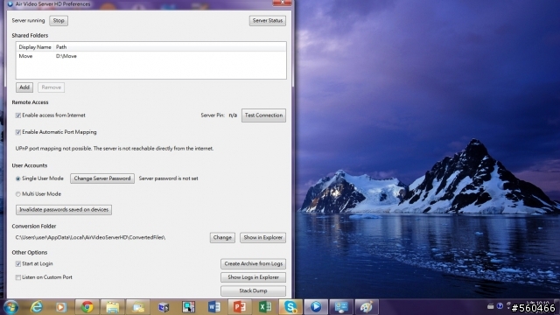Show Logs in Explorer
The width and height of the screenshot is (560, 315).
pos(253,277)
